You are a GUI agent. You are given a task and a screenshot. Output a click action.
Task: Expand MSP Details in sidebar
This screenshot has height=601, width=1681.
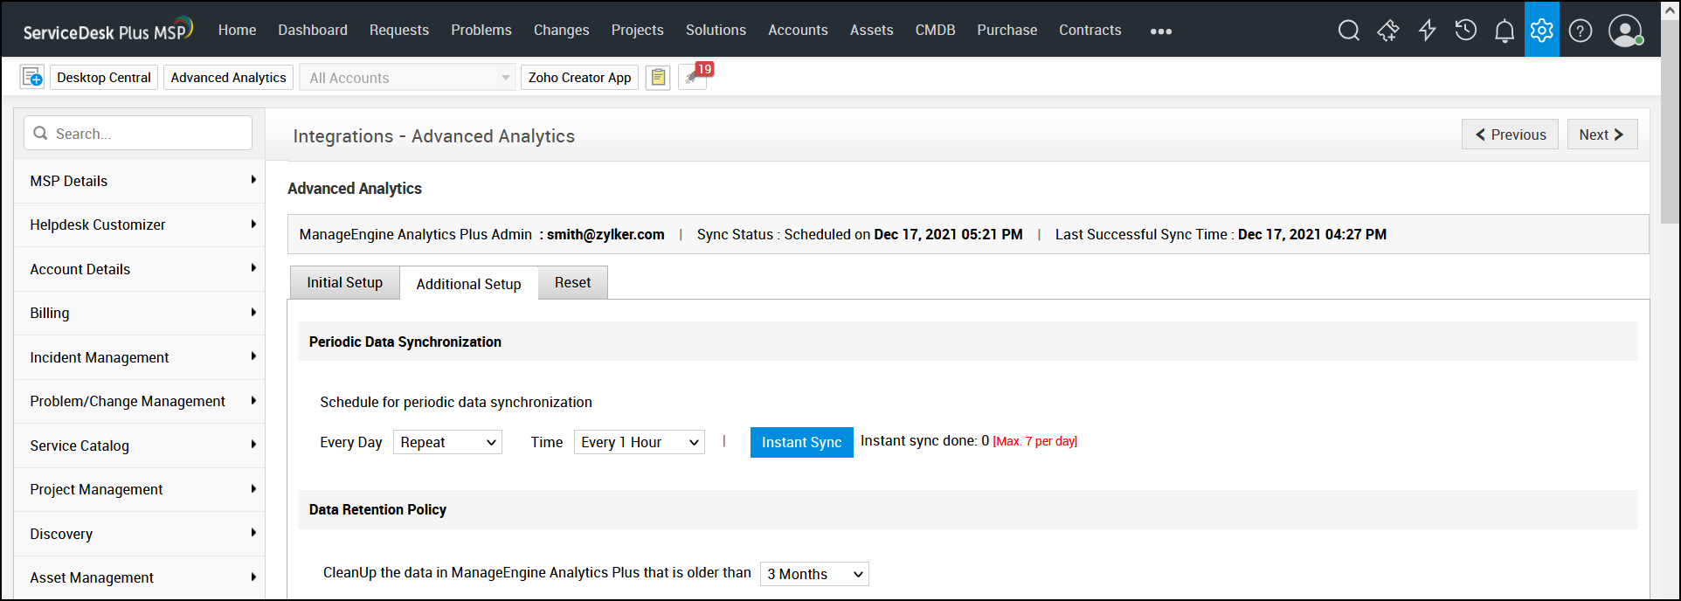[140, 181]
